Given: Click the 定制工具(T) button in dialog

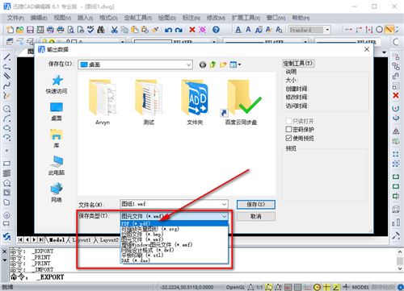Looking at the screenshot, I should (x=298, y=64).
